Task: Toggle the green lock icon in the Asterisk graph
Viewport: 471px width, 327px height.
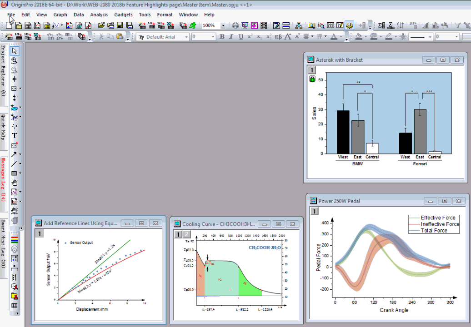Action: pyautogui.click(x=312, y=79)
